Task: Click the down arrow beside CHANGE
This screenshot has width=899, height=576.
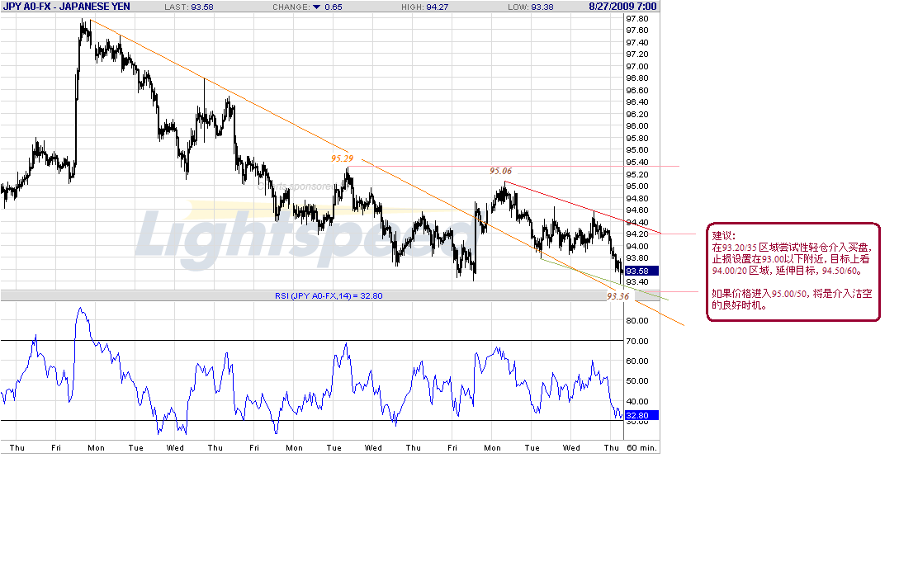Action: tap(316, 7)
